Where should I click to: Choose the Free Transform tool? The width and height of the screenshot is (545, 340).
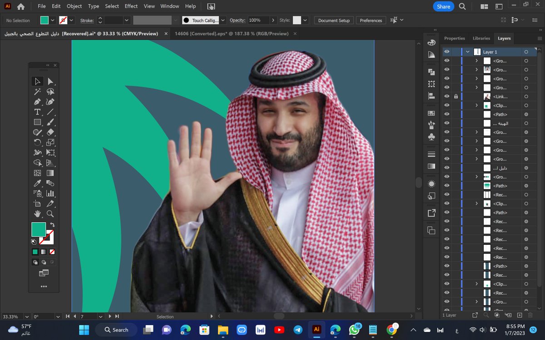coord(50,153)
